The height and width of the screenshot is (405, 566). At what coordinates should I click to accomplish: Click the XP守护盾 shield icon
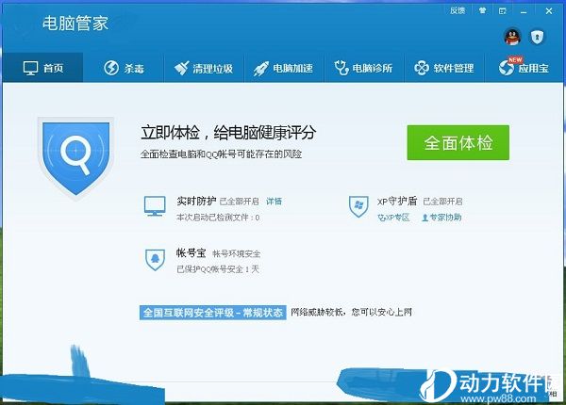point(358,206)
